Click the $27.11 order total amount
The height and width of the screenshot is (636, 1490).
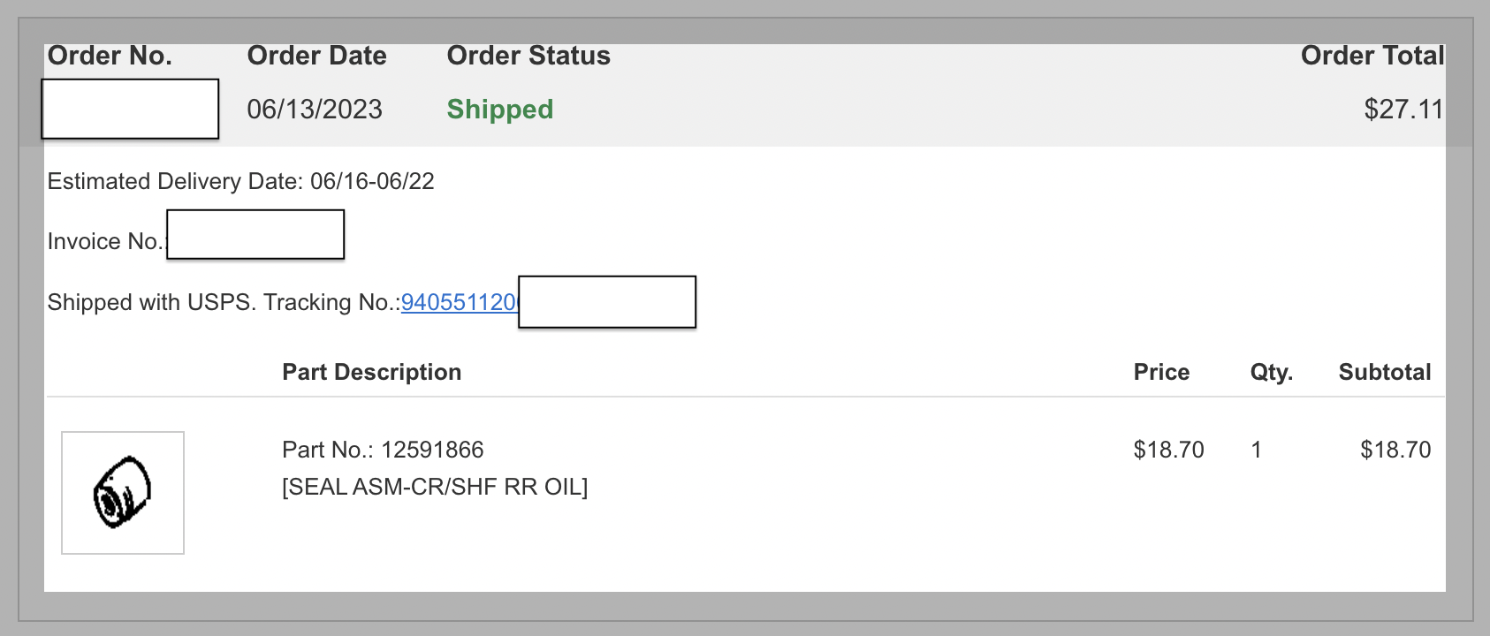tap(1403, 109)
